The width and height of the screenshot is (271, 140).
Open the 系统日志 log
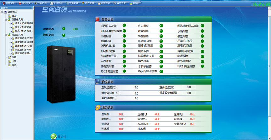[x=57, y=3]
